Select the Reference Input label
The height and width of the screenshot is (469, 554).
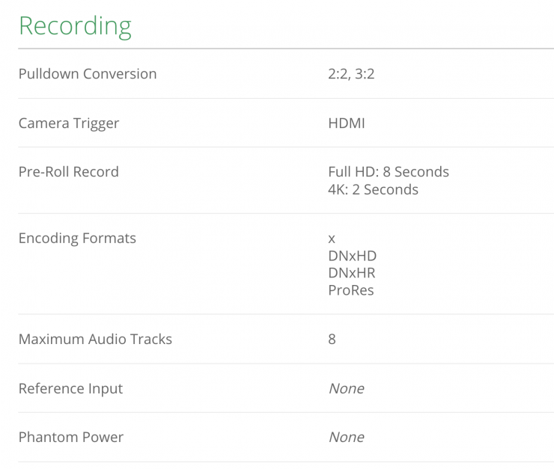70,389
